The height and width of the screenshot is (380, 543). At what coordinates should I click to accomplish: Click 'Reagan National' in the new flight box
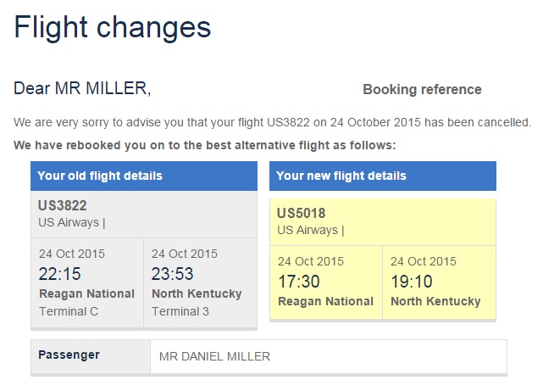325,301
